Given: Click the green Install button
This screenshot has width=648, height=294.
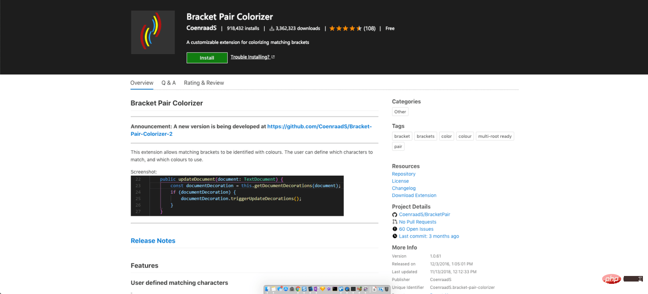Looking at the screenshot, I should click(207, 58).
